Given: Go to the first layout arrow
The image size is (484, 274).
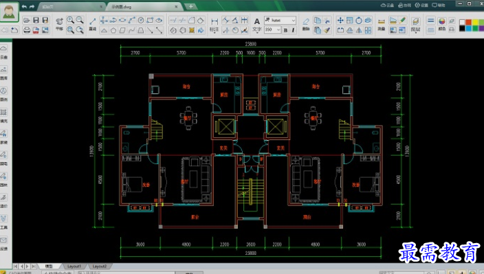Looking at the screenshot, I should (x=15, y=266).
